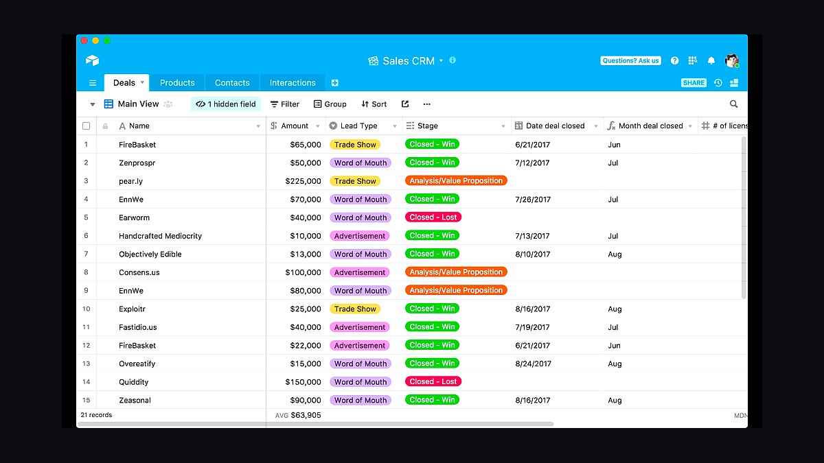Switch to the Interactions tab
824x463 pixels.
pos(293,83)
